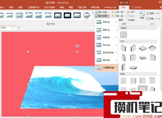Click the 宽度 (Width) value field
Screen dimensions: 162x118
pos(158,19)
